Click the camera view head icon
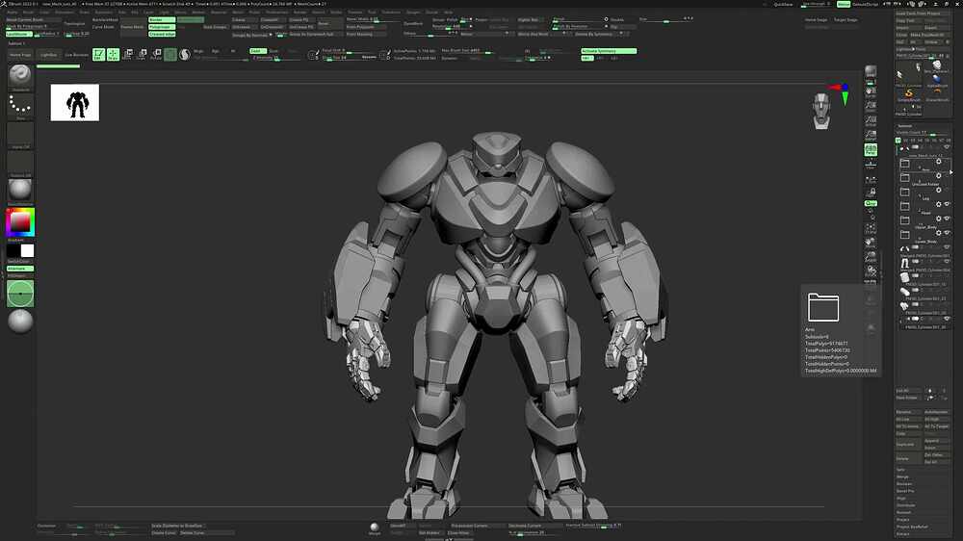The image size is (963, 541). click(x=821, y=111)
